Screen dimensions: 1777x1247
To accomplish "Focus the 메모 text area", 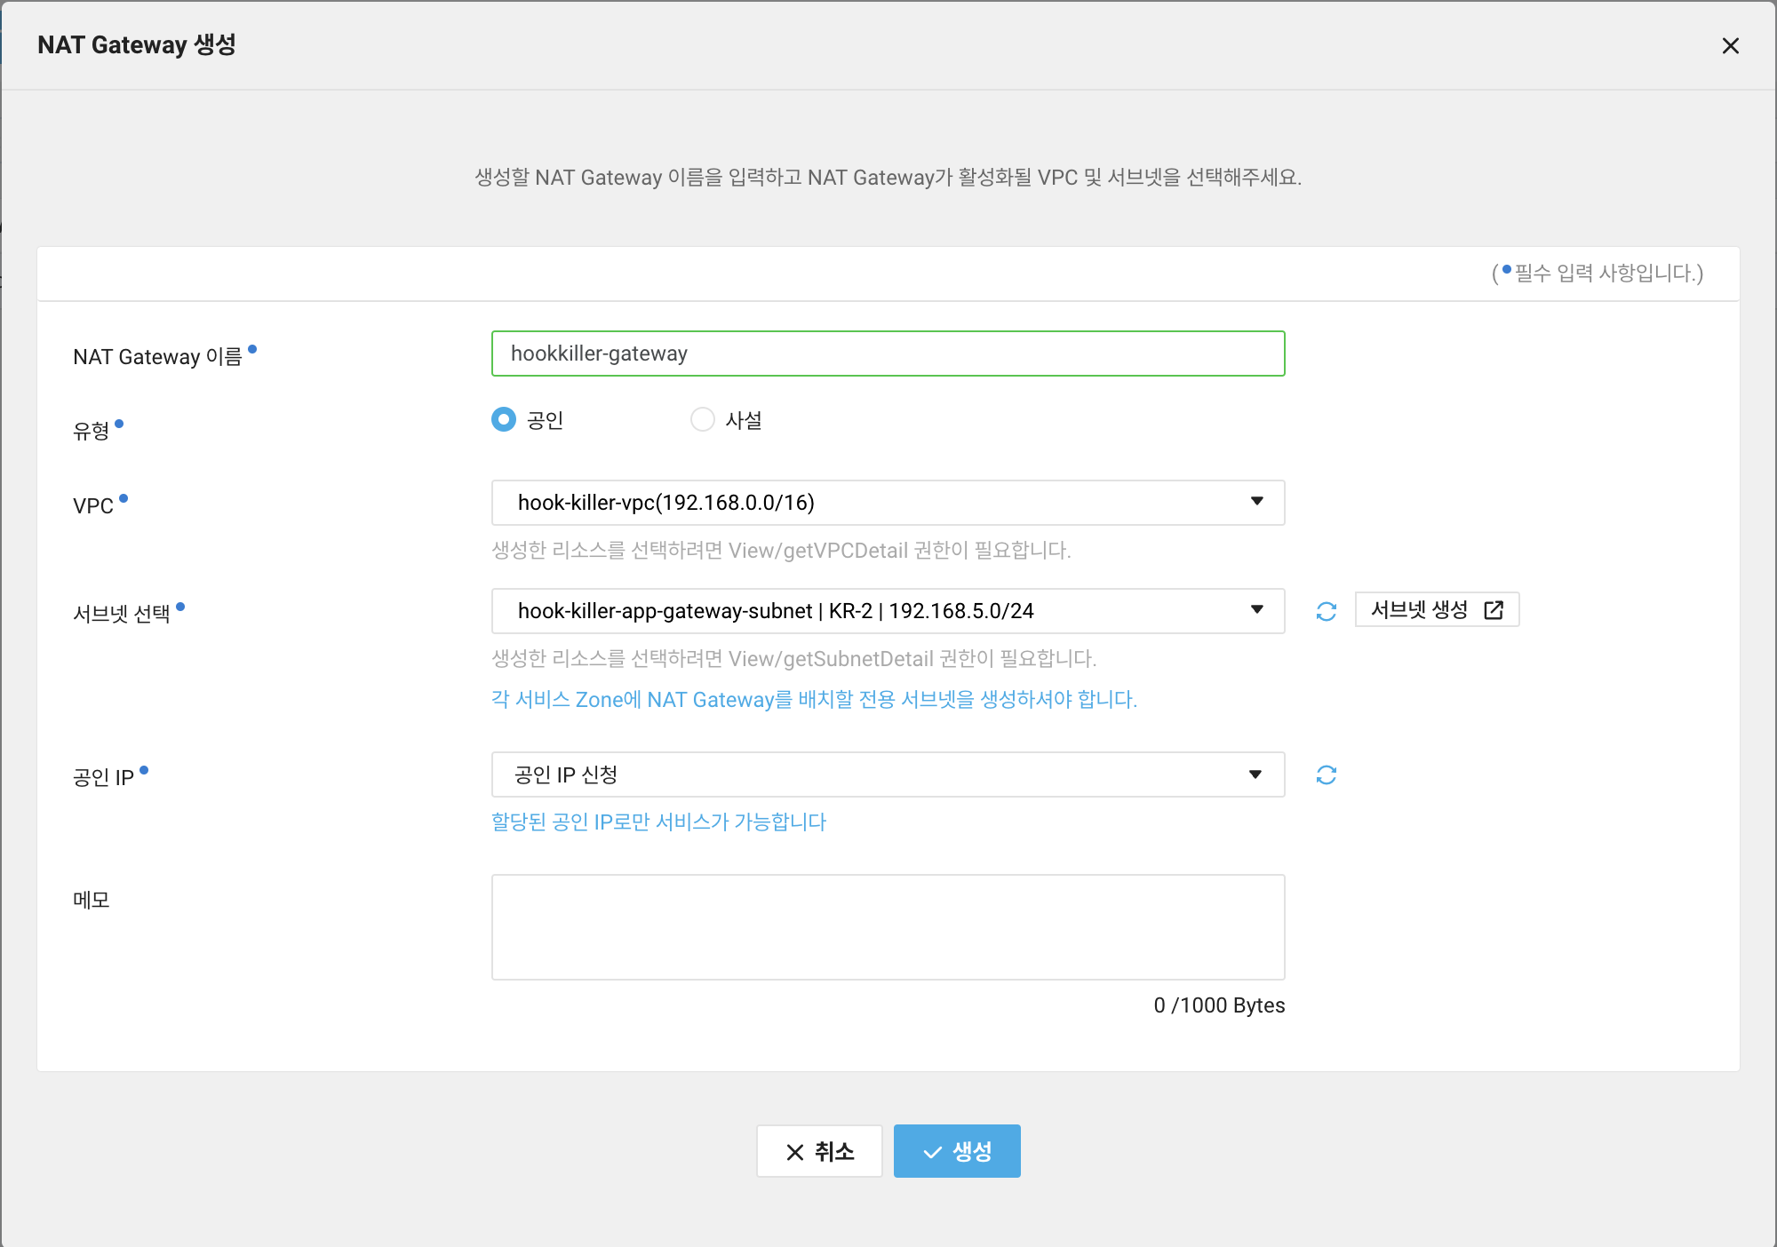I will (x=887, y=926).
